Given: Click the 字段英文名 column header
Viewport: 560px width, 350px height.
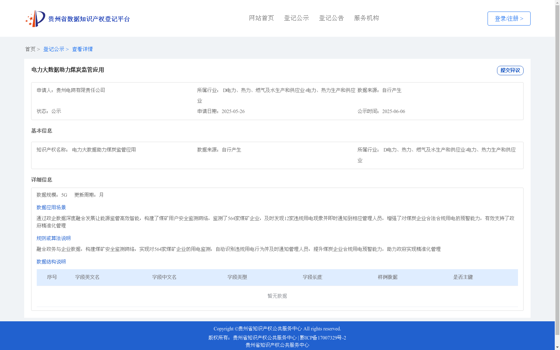Looking at the screenshot, I should 87,277.
